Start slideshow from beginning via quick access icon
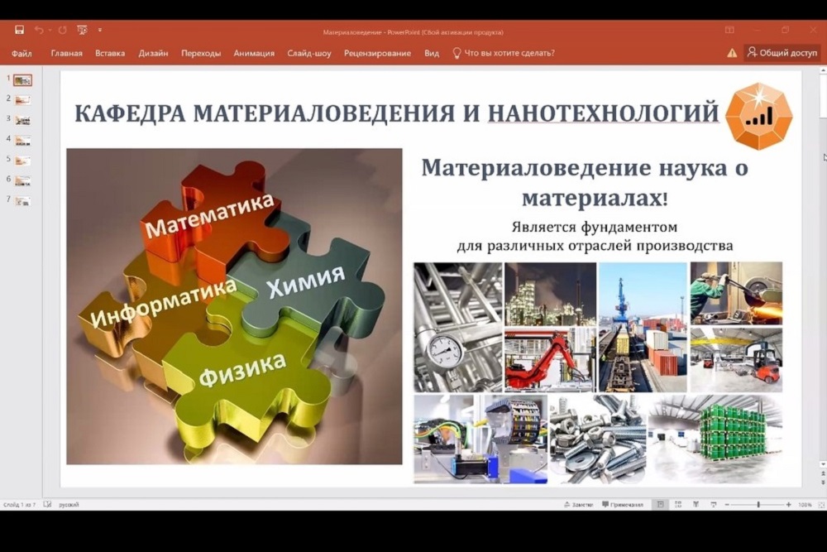This screenshot has height=552, width=827. pyautogui.click(x=82, y=30)
